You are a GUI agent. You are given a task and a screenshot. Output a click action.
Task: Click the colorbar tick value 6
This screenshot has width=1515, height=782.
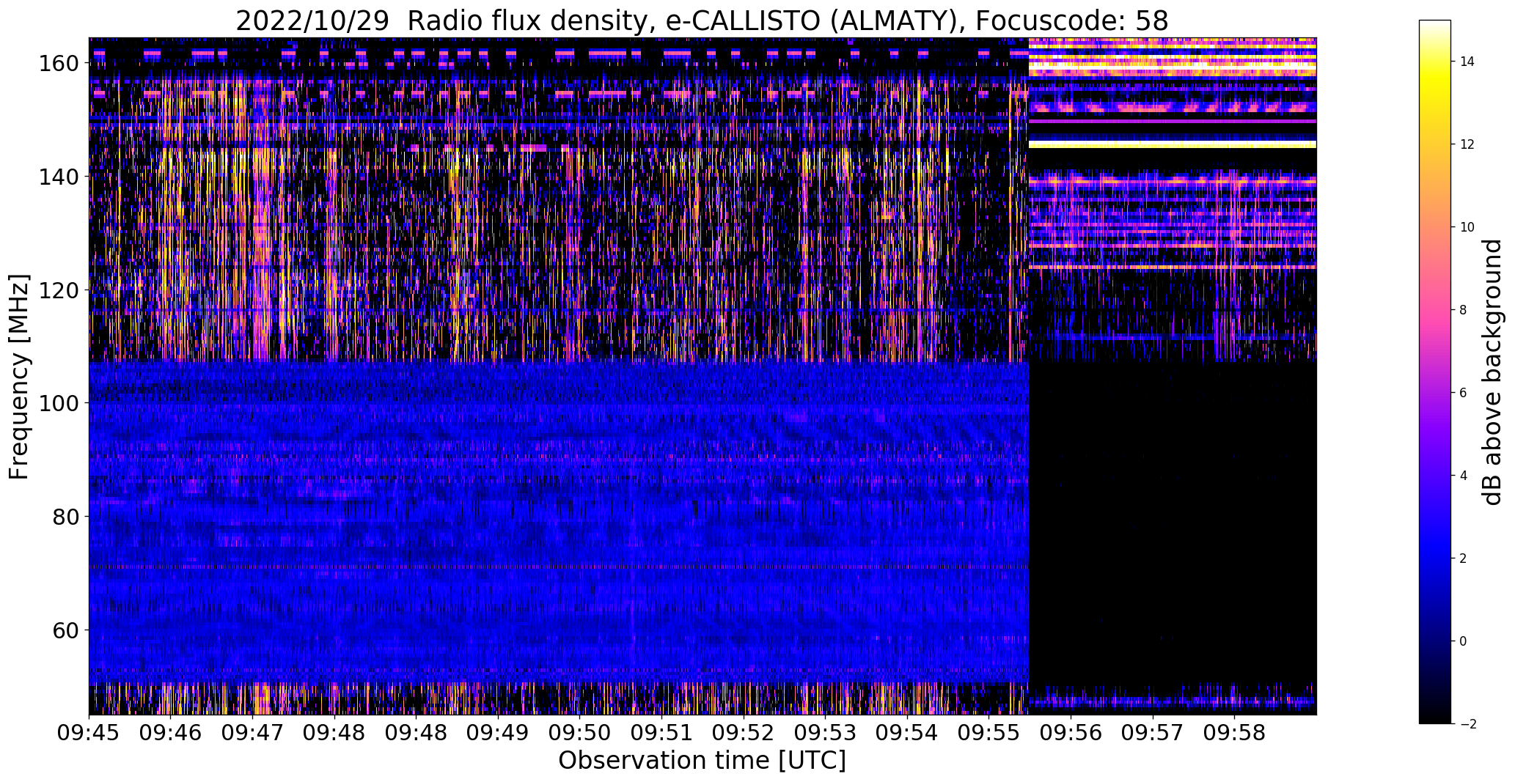[1464, 393]
